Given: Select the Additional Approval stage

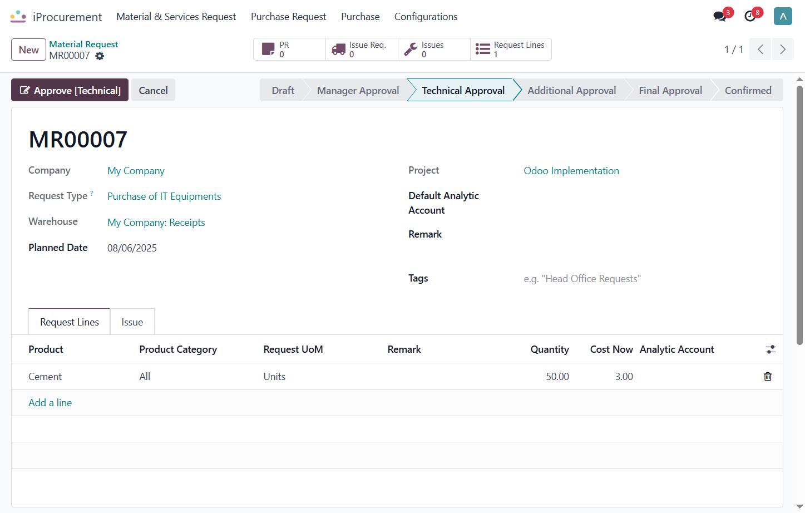Looking at the screenshot, I should point(571,90).
